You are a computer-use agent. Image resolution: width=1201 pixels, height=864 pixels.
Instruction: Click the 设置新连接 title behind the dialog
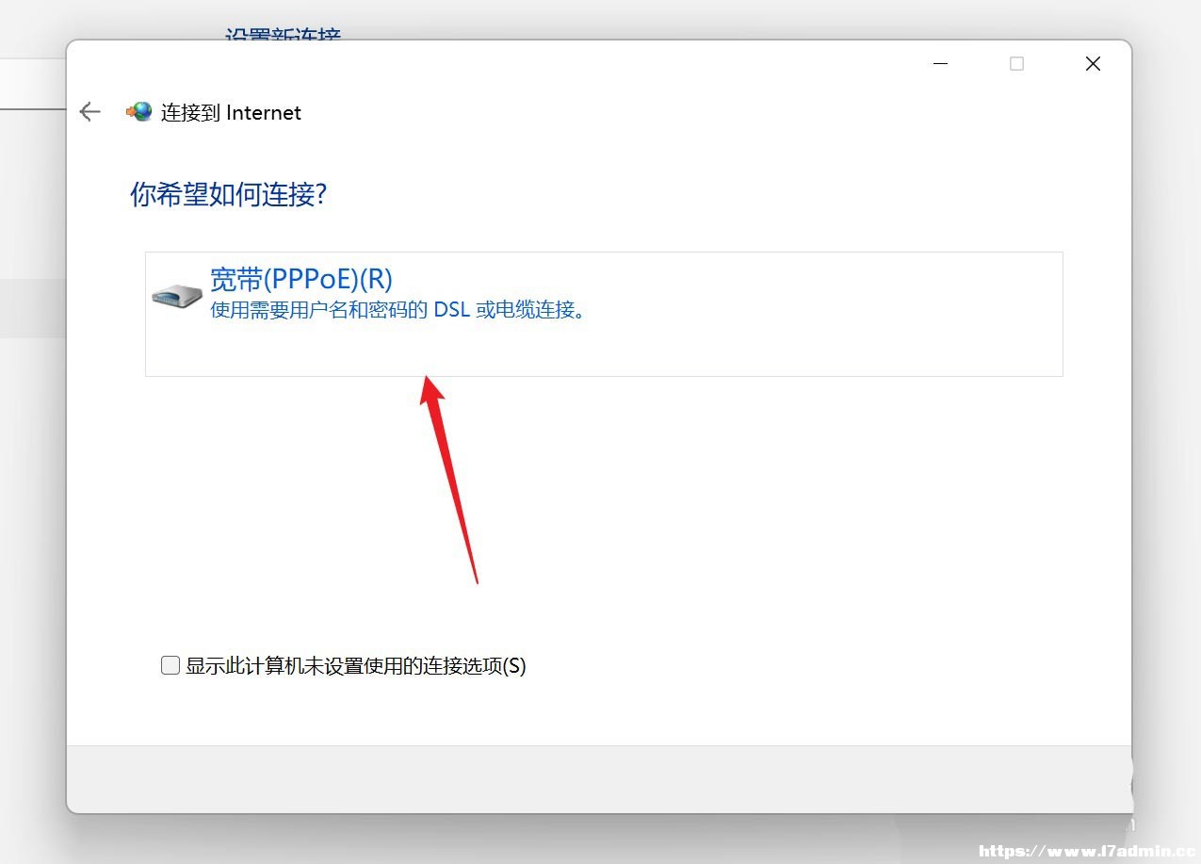pos(283,35)
